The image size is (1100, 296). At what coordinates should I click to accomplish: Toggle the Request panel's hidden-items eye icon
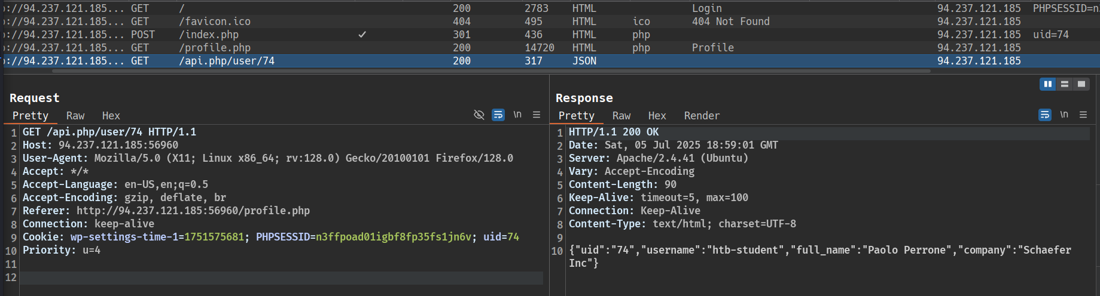(x=479, y=115)
